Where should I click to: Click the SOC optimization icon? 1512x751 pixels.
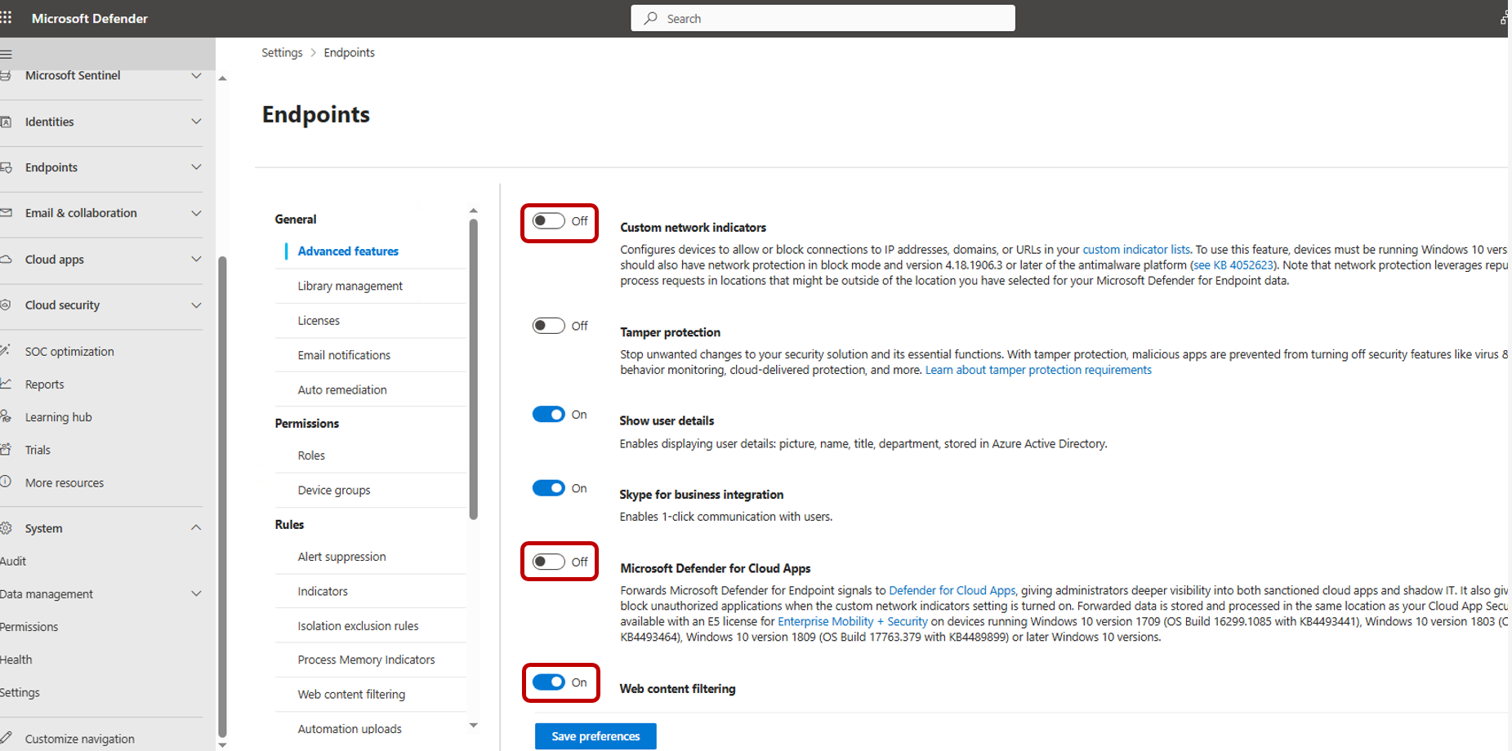point(5,350)
